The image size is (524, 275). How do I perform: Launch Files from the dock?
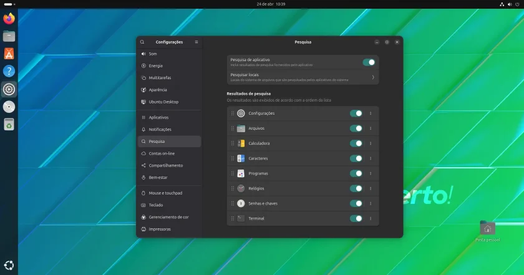coord(9,36)
